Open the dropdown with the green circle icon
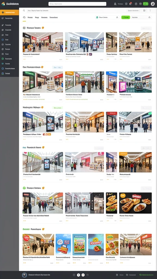Viewport: 157px width, 279px height. [x=107, y=17]
